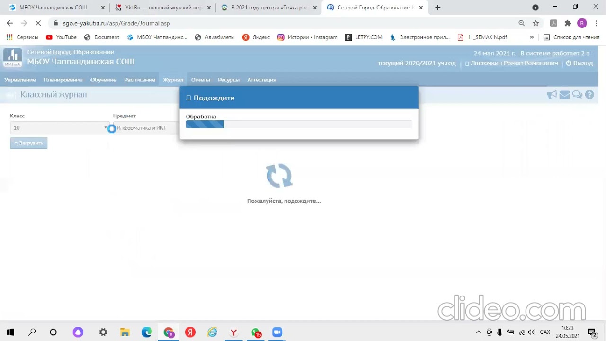Screen dimensions: 606x341
Task: Open the Истории • Instagram bookmark
Action: [x=307, y=37]
